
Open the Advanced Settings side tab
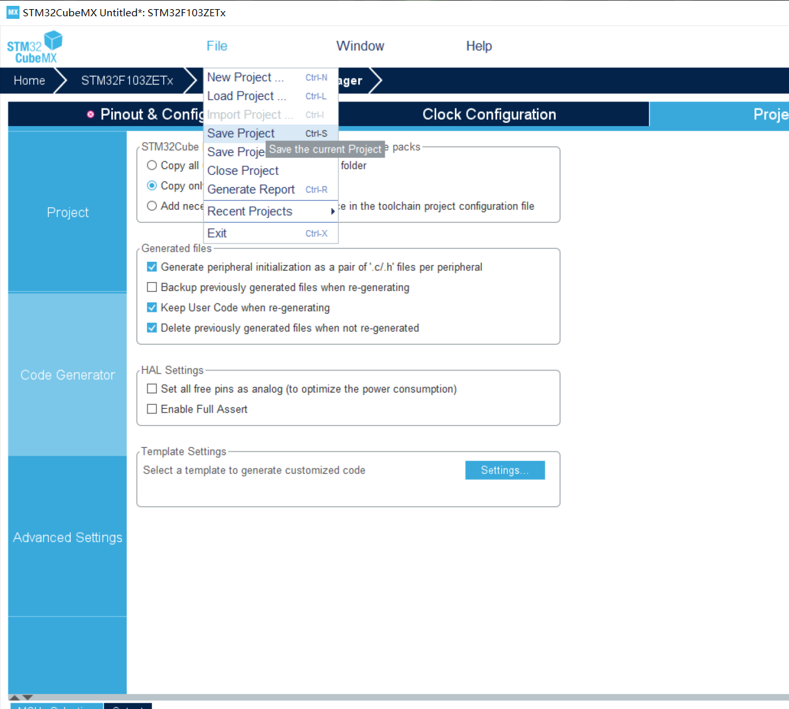pos(68,537)
